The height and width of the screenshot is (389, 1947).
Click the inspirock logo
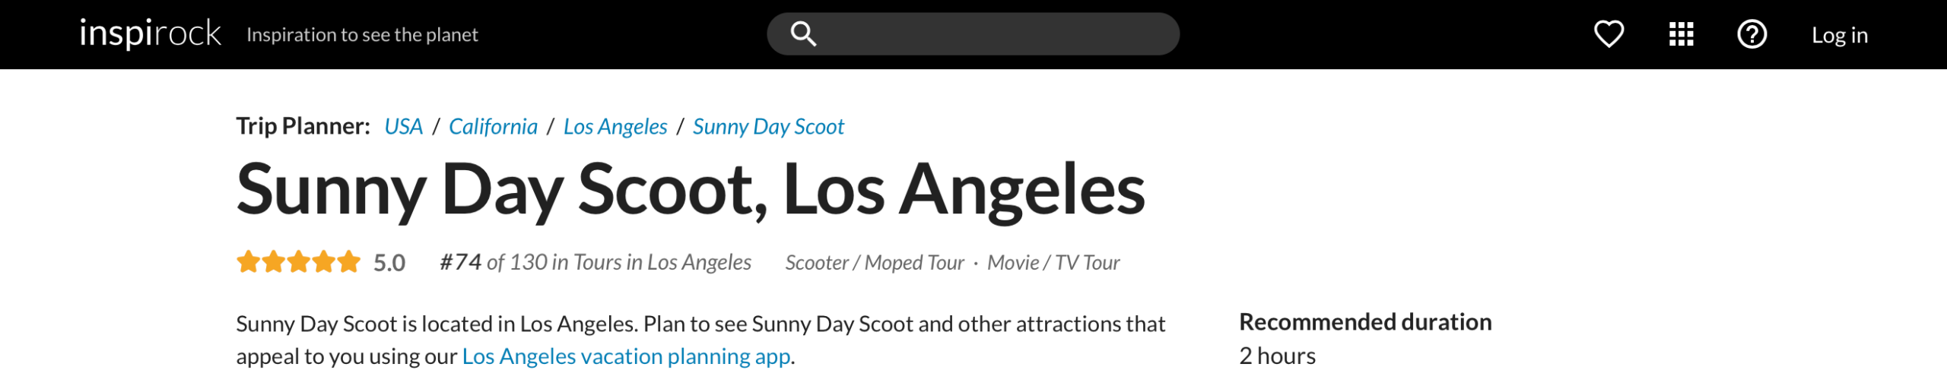tap(151, 33)
